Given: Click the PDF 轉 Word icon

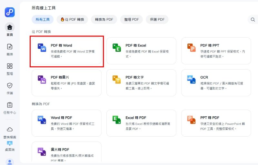Looking at the screenshot, I should (42, 48).
